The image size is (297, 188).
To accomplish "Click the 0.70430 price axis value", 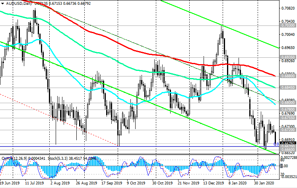I will tap(288, 21).
